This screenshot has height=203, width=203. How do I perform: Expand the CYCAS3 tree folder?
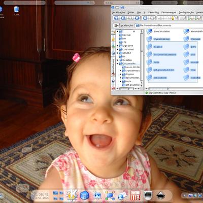pos(117,53)
